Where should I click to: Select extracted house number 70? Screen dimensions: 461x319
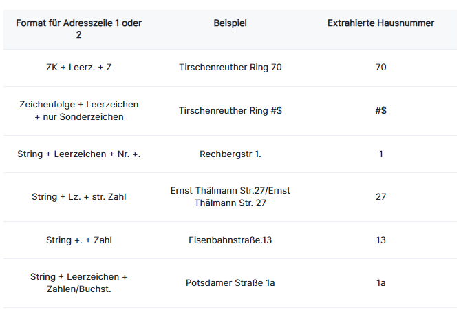(380, 68)
